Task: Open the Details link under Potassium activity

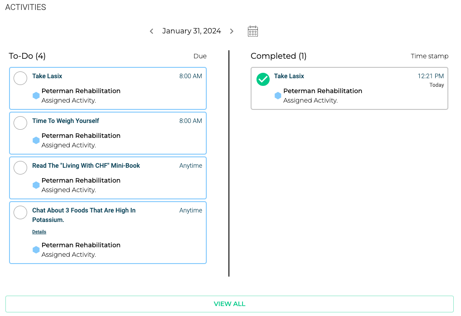Action: coord(39,232)
